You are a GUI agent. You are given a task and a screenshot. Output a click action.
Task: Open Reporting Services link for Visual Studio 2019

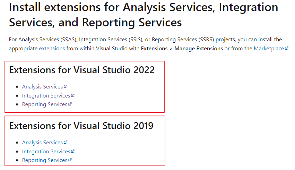(x=44, y=160)
